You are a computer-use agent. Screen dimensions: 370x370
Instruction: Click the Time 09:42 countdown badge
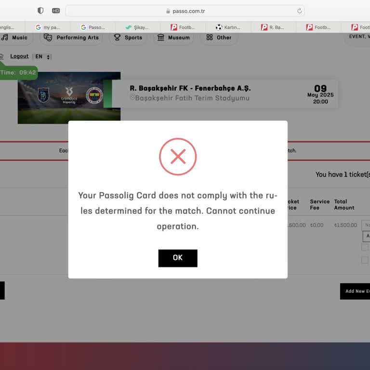tap(18, 72)
